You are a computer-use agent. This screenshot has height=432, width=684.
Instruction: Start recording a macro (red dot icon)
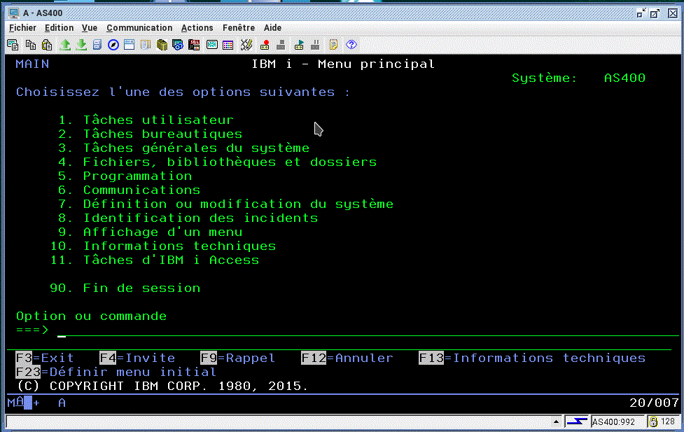click(x=265, y=44)
